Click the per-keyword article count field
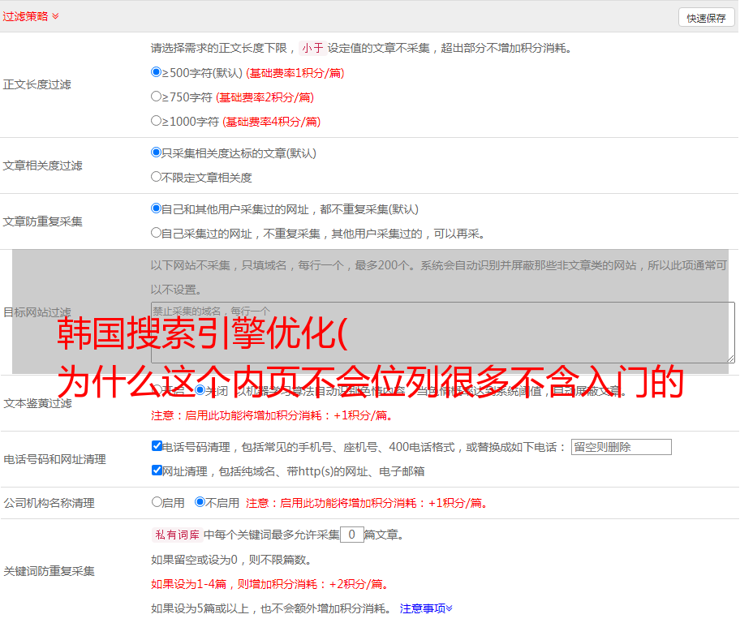This screenshot has height=623, width=740. tap(351, 535)
